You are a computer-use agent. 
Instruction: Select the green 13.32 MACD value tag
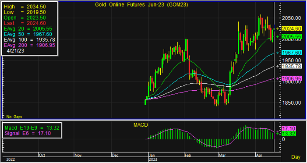pos(289,134)
